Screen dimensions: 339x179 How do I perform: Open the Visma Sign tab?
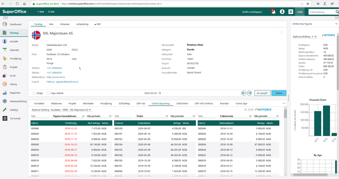(241, 103)
